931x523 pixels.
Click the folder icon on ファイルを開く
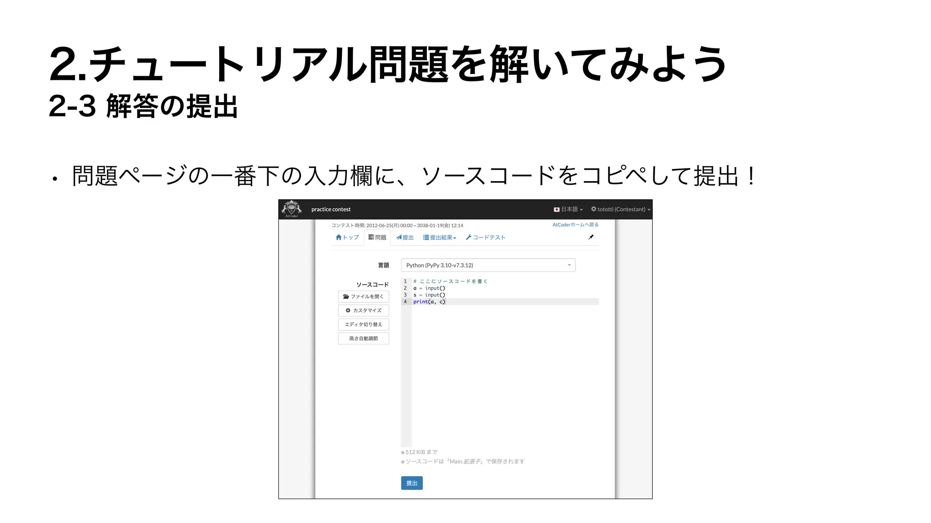pos(346,296)
